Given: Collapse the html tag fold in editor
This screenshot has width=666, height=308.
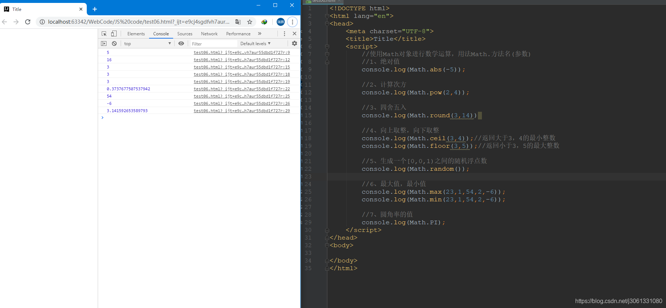Looking at the screenshot, I should point(327,16).
